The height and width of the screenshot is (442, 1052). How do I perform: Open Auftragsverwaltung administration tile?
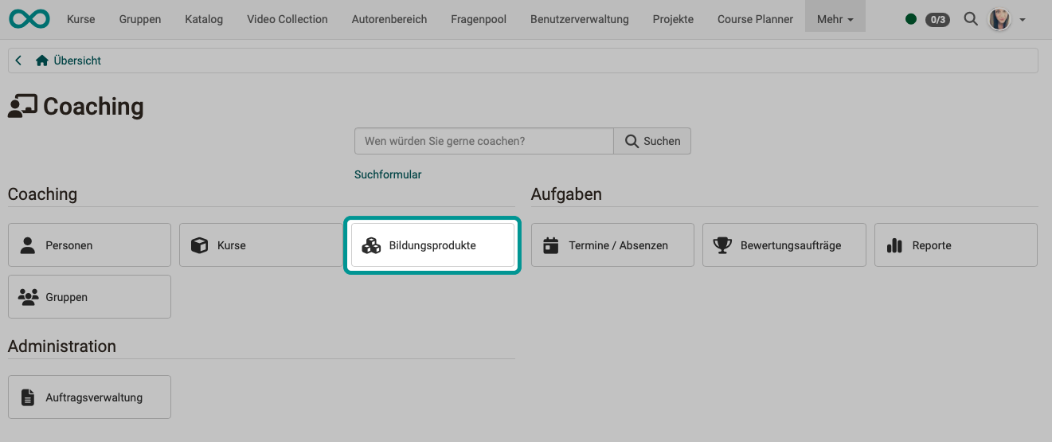pos(89,397)
